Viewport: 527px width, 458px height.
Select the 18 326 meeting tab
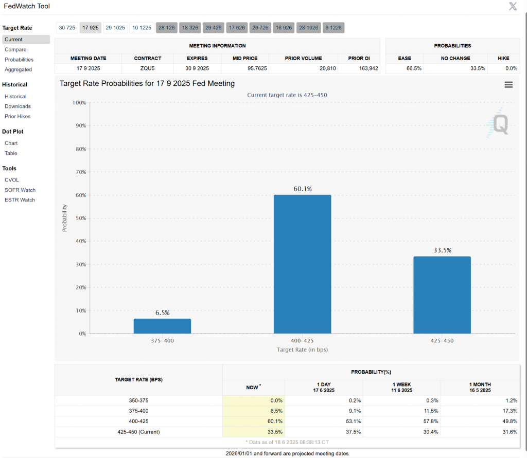coord(190,28)
